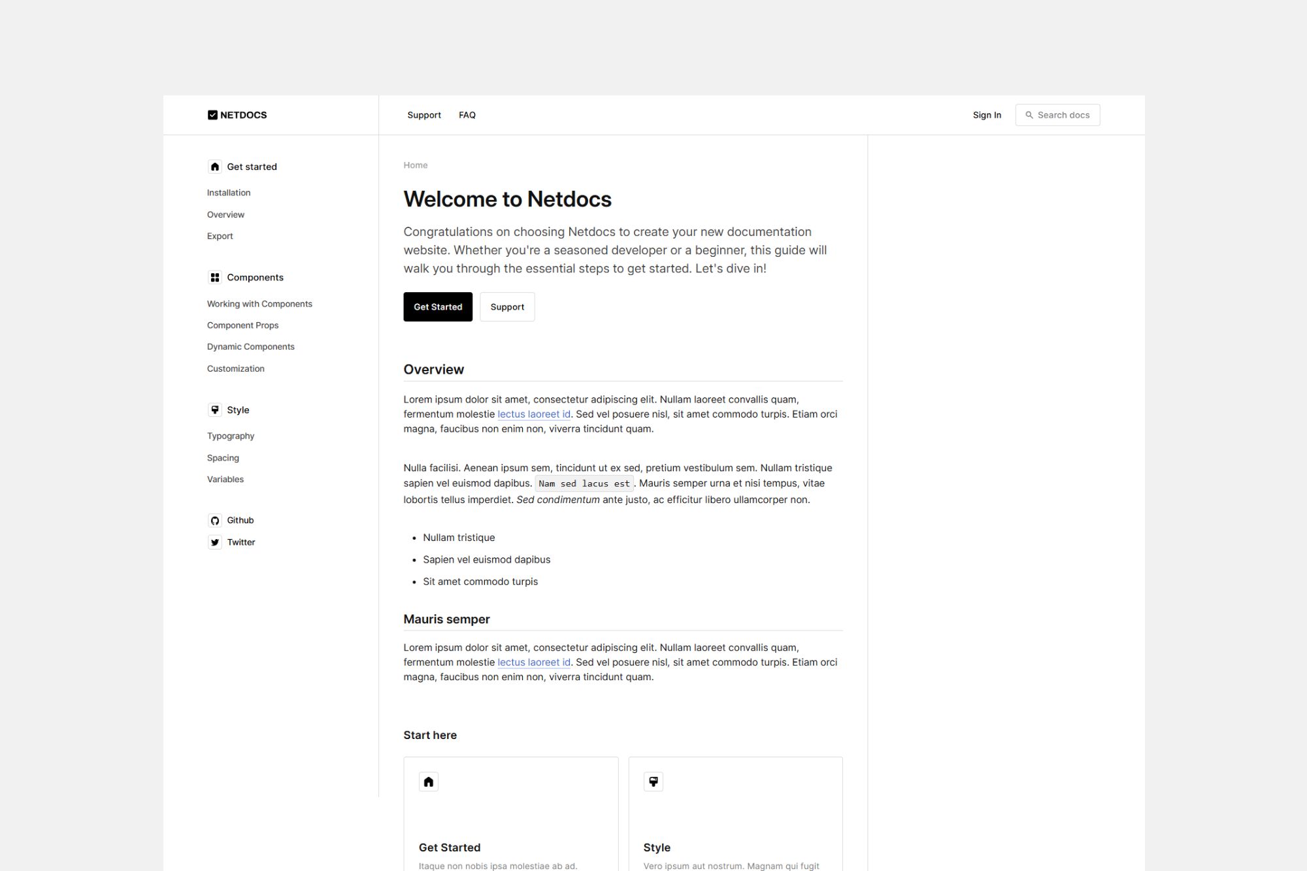The height and width of the screenshot is (871, 1307).
Task: Click the home icon in Get Started card
Action: click(429, 781)
